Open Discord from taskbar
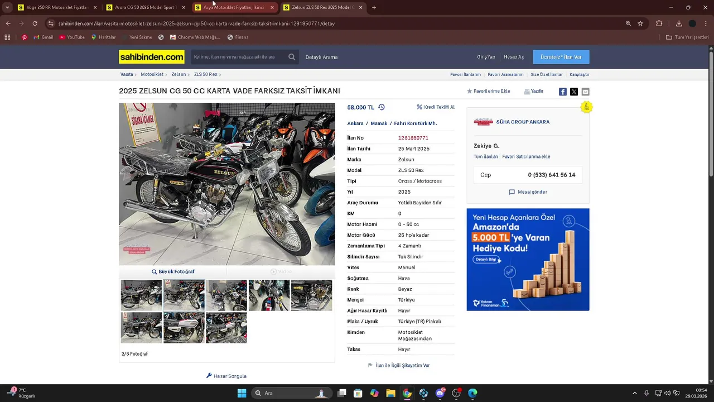This screenshot has width=714, height=402. (440, 393)
